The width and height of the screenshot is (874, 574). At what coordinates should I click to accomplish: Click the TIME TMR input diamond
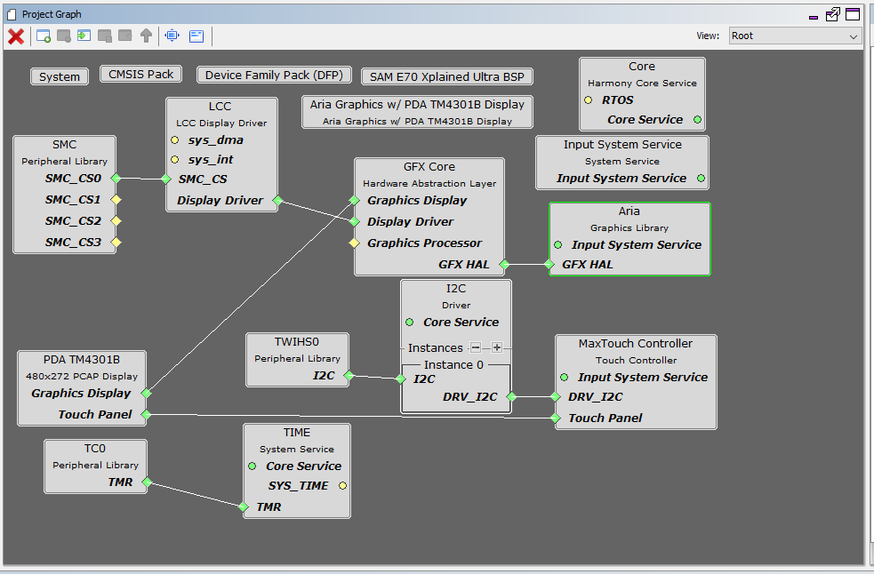(243, 506)
